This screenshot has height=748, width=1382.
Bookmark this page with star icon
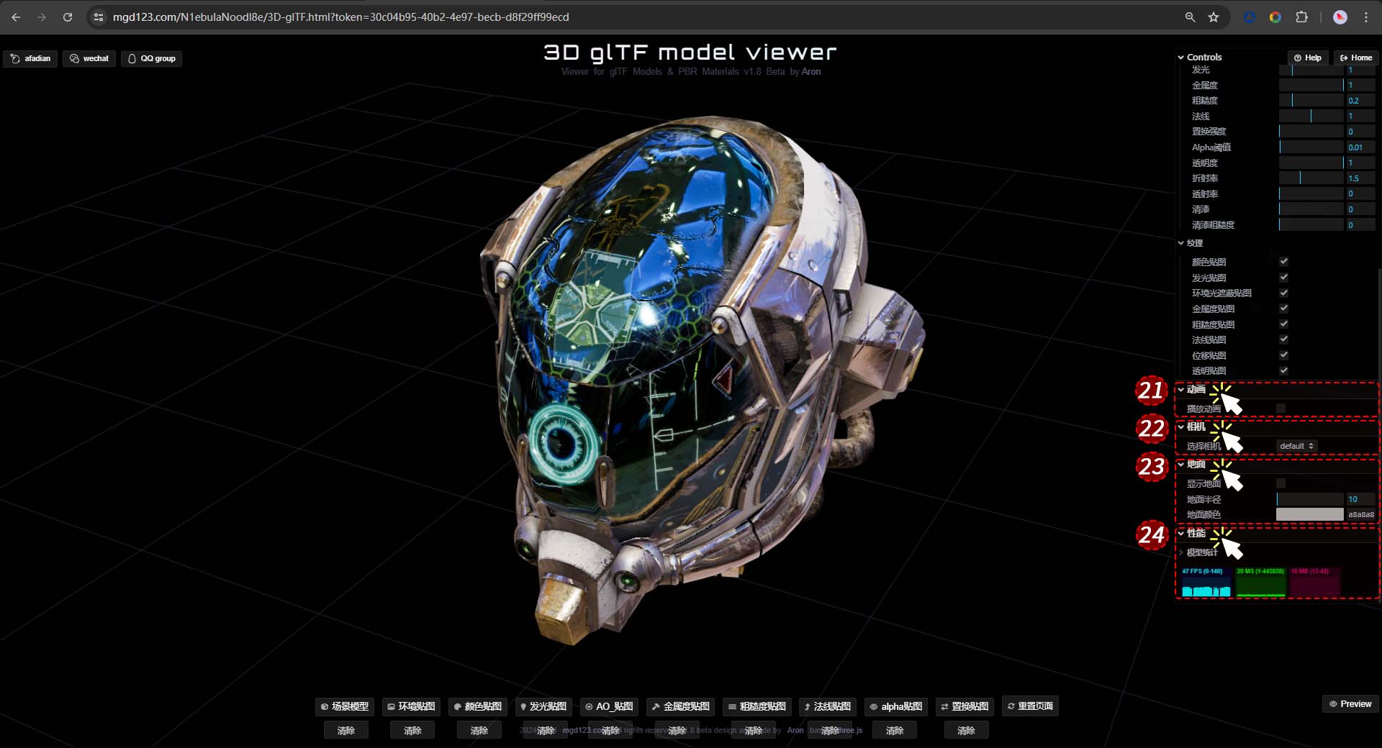[1214, 17]
